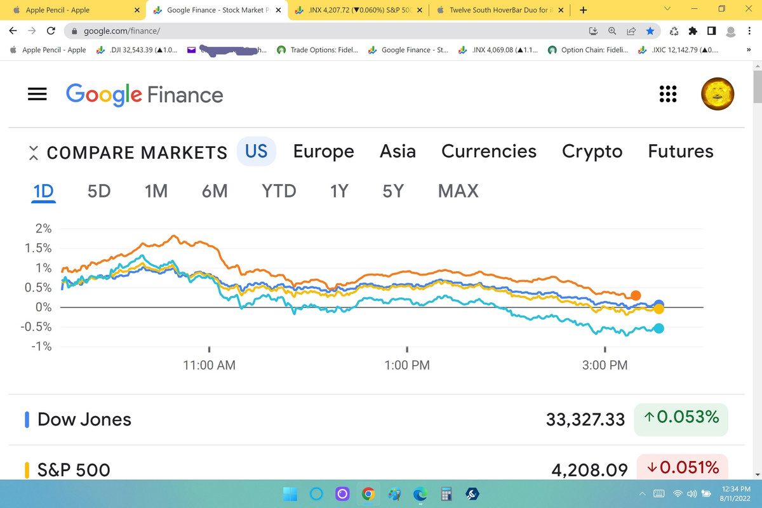Image resolution: width=762 pixels, height=508 pixels.
Task: Toggle the bookmark star for this page
Action: [x=650, y=30]
